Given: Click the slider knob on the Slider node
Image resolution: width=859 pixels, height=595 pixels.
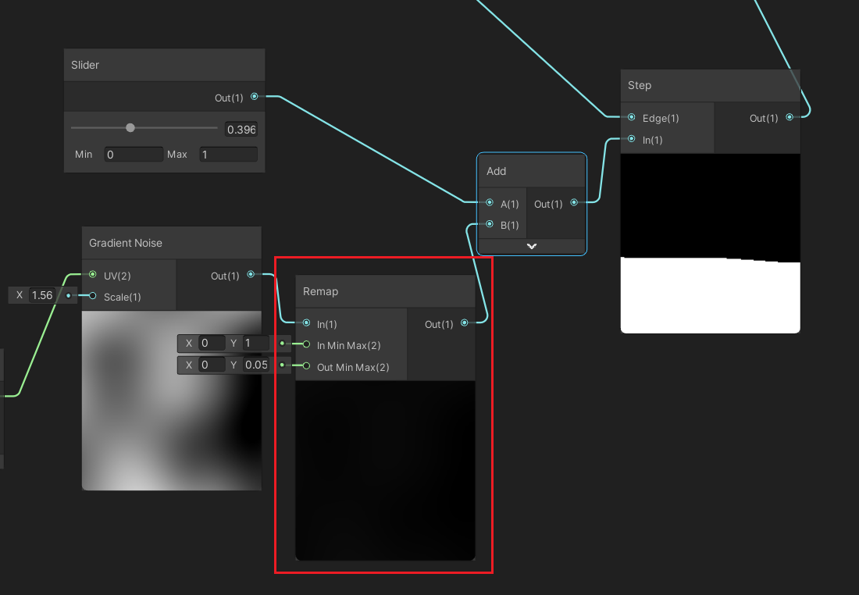Looking at the screenshot, I should pyautogui.click(x=130, y=127).
